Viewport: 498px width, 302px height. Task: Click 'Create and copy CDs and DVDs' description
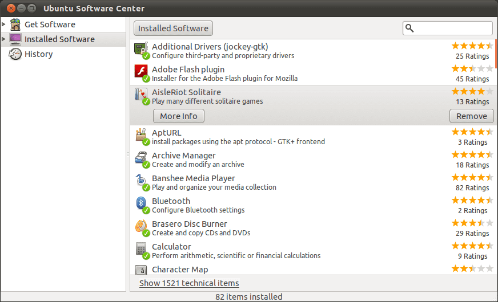[x=201, y=233]
